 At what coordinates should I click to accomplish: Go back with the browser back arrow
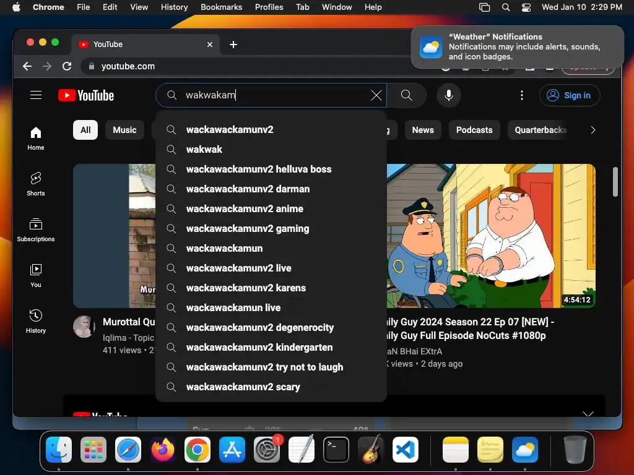[x=27, y=66]
